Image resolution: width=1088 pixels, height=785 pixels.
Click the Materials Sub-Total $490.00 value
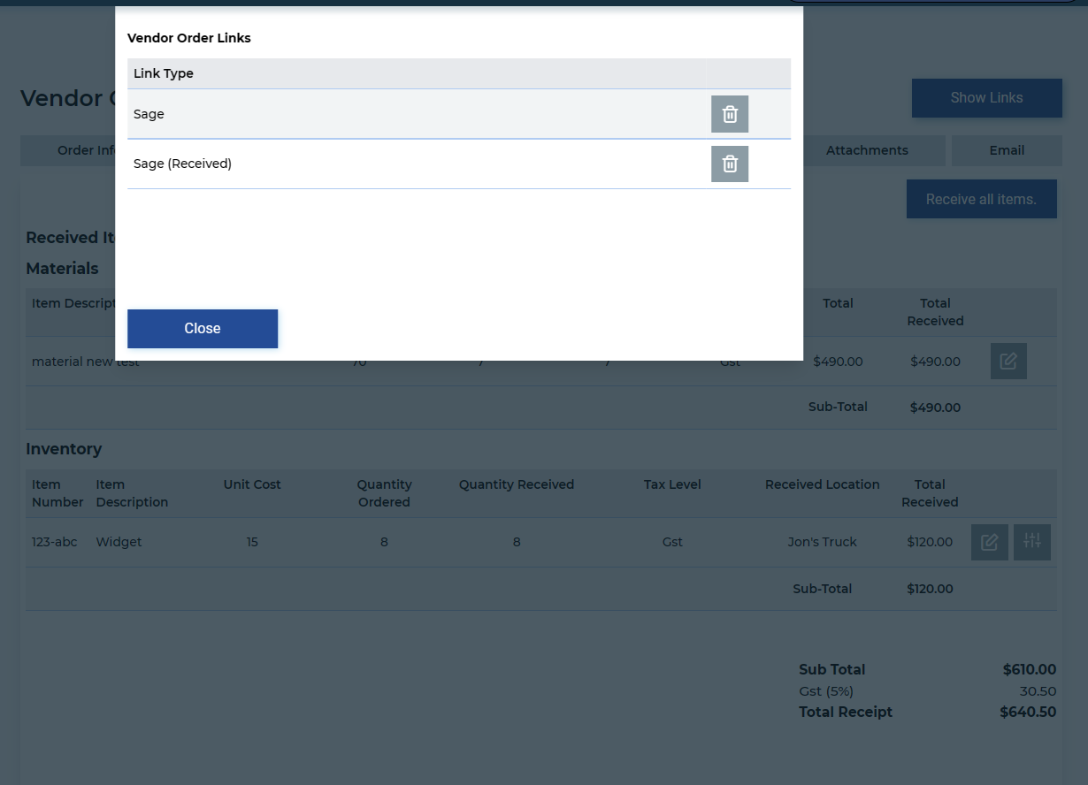pos(935,408)
